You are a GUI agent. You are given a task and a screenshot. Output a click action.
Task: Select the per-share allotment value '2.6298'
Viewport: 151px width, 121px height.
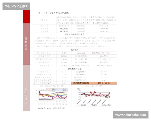(64, 59)
